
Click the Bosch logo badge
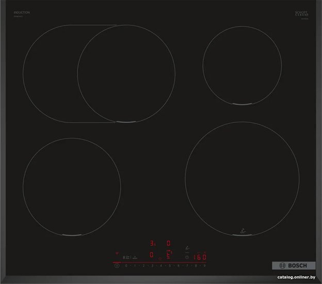pos(294,265)
